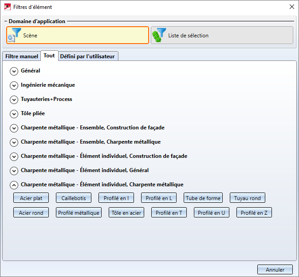Select the Tuyau rond filter
This screenshot has height=277, width=299.
[x=248, y=198]
